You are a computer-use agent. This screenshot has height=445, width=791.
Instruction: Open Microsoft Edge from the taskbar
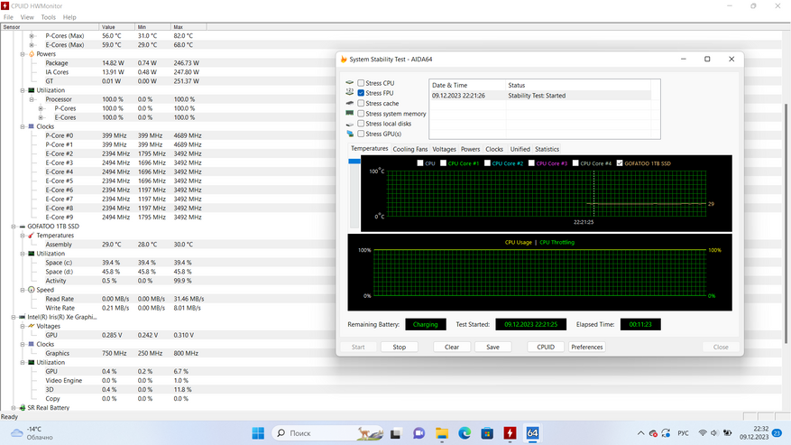464,433
